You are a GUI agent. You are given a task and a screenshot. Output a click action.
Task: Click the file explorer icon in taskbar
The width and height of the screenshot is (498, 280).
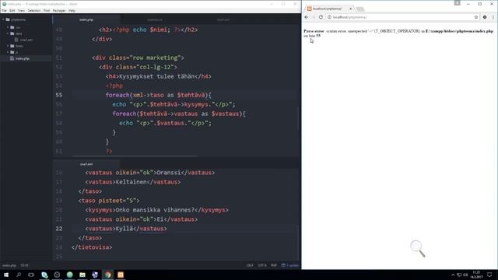82,275
